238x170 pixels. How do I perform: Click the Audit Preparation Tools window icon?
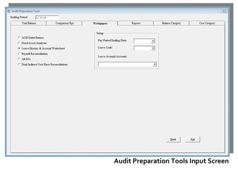pyautogui.click(x=8, y=11)
